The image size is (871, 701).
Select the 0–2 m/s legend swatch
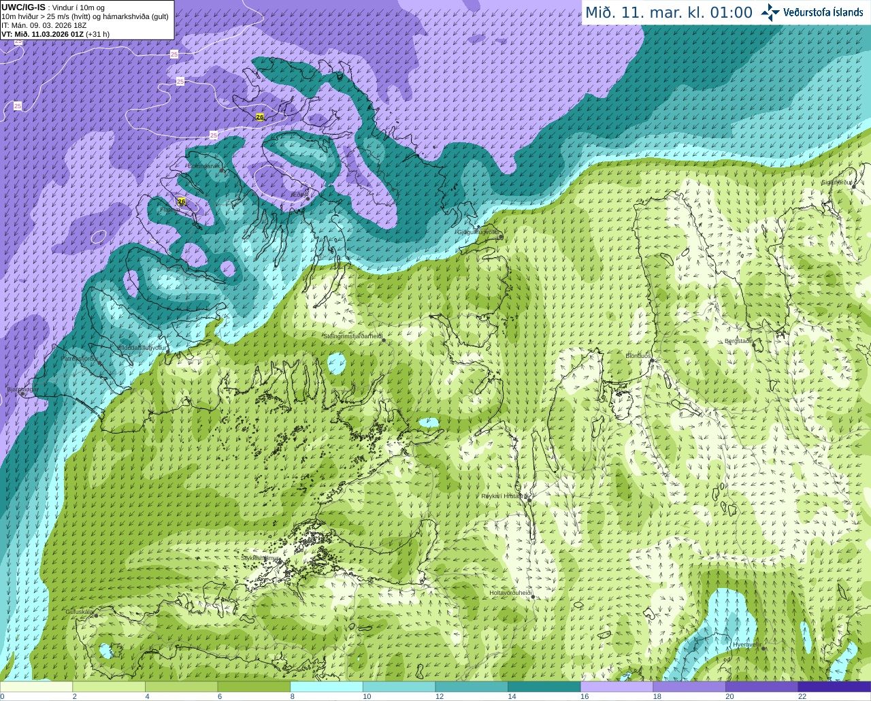tap(36, 687)
